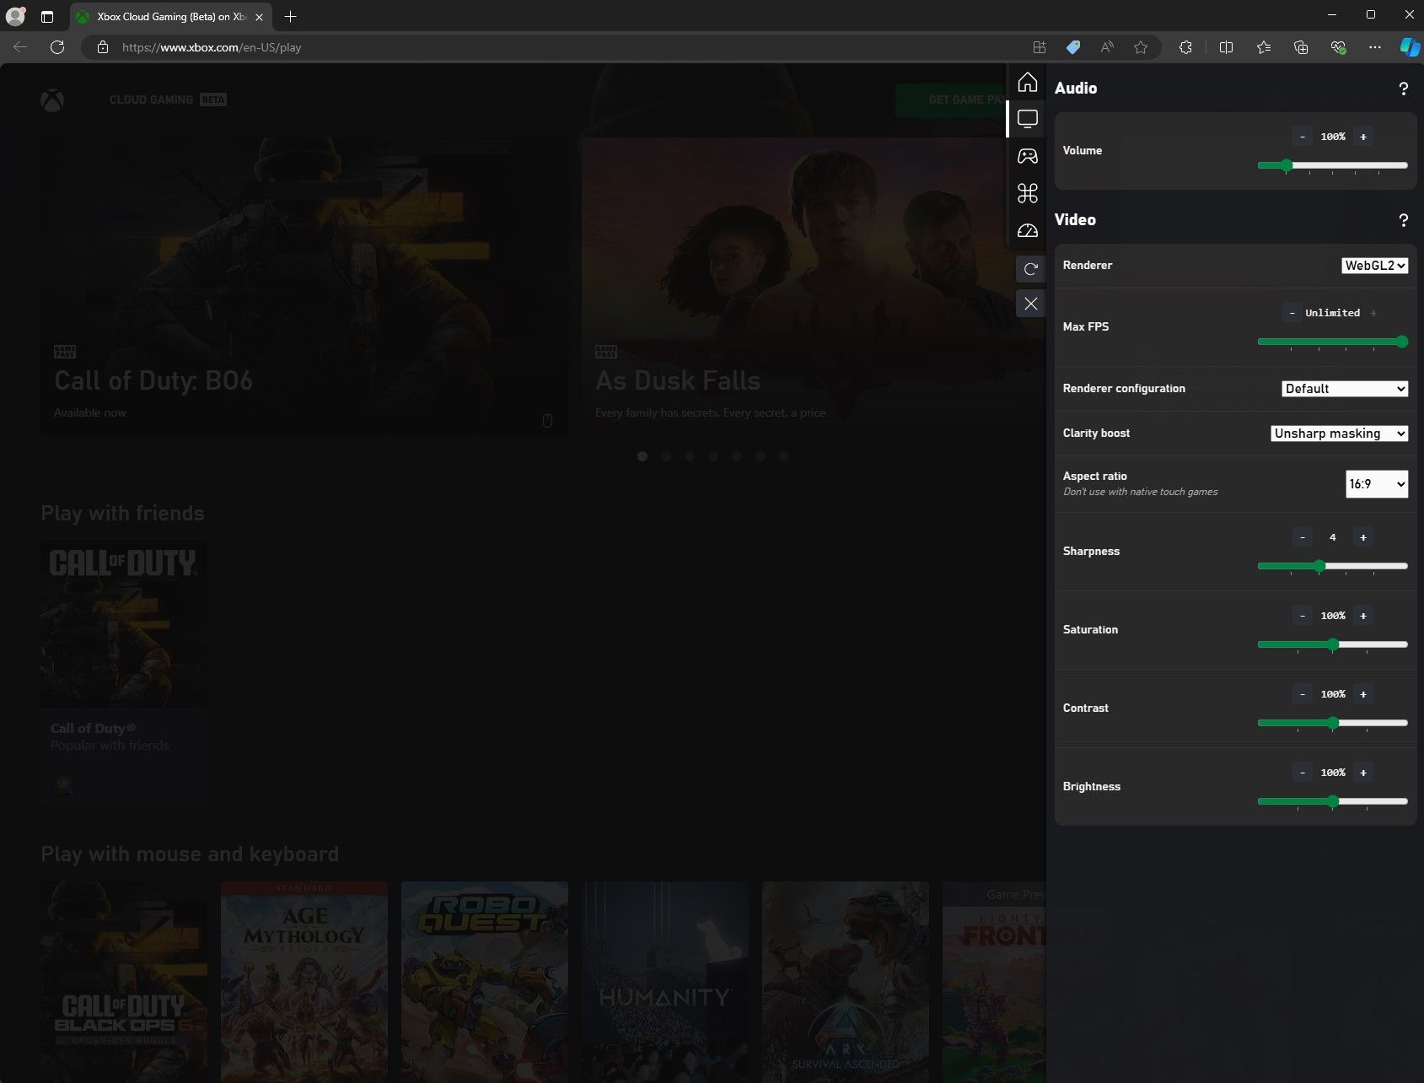Open the shopping price tag icon
This screenshot has width=1424, height=1083.
coord(1073,47)
